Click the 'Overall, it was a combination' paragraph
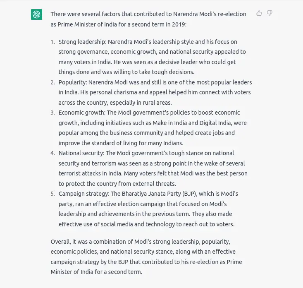 point(146,257)
